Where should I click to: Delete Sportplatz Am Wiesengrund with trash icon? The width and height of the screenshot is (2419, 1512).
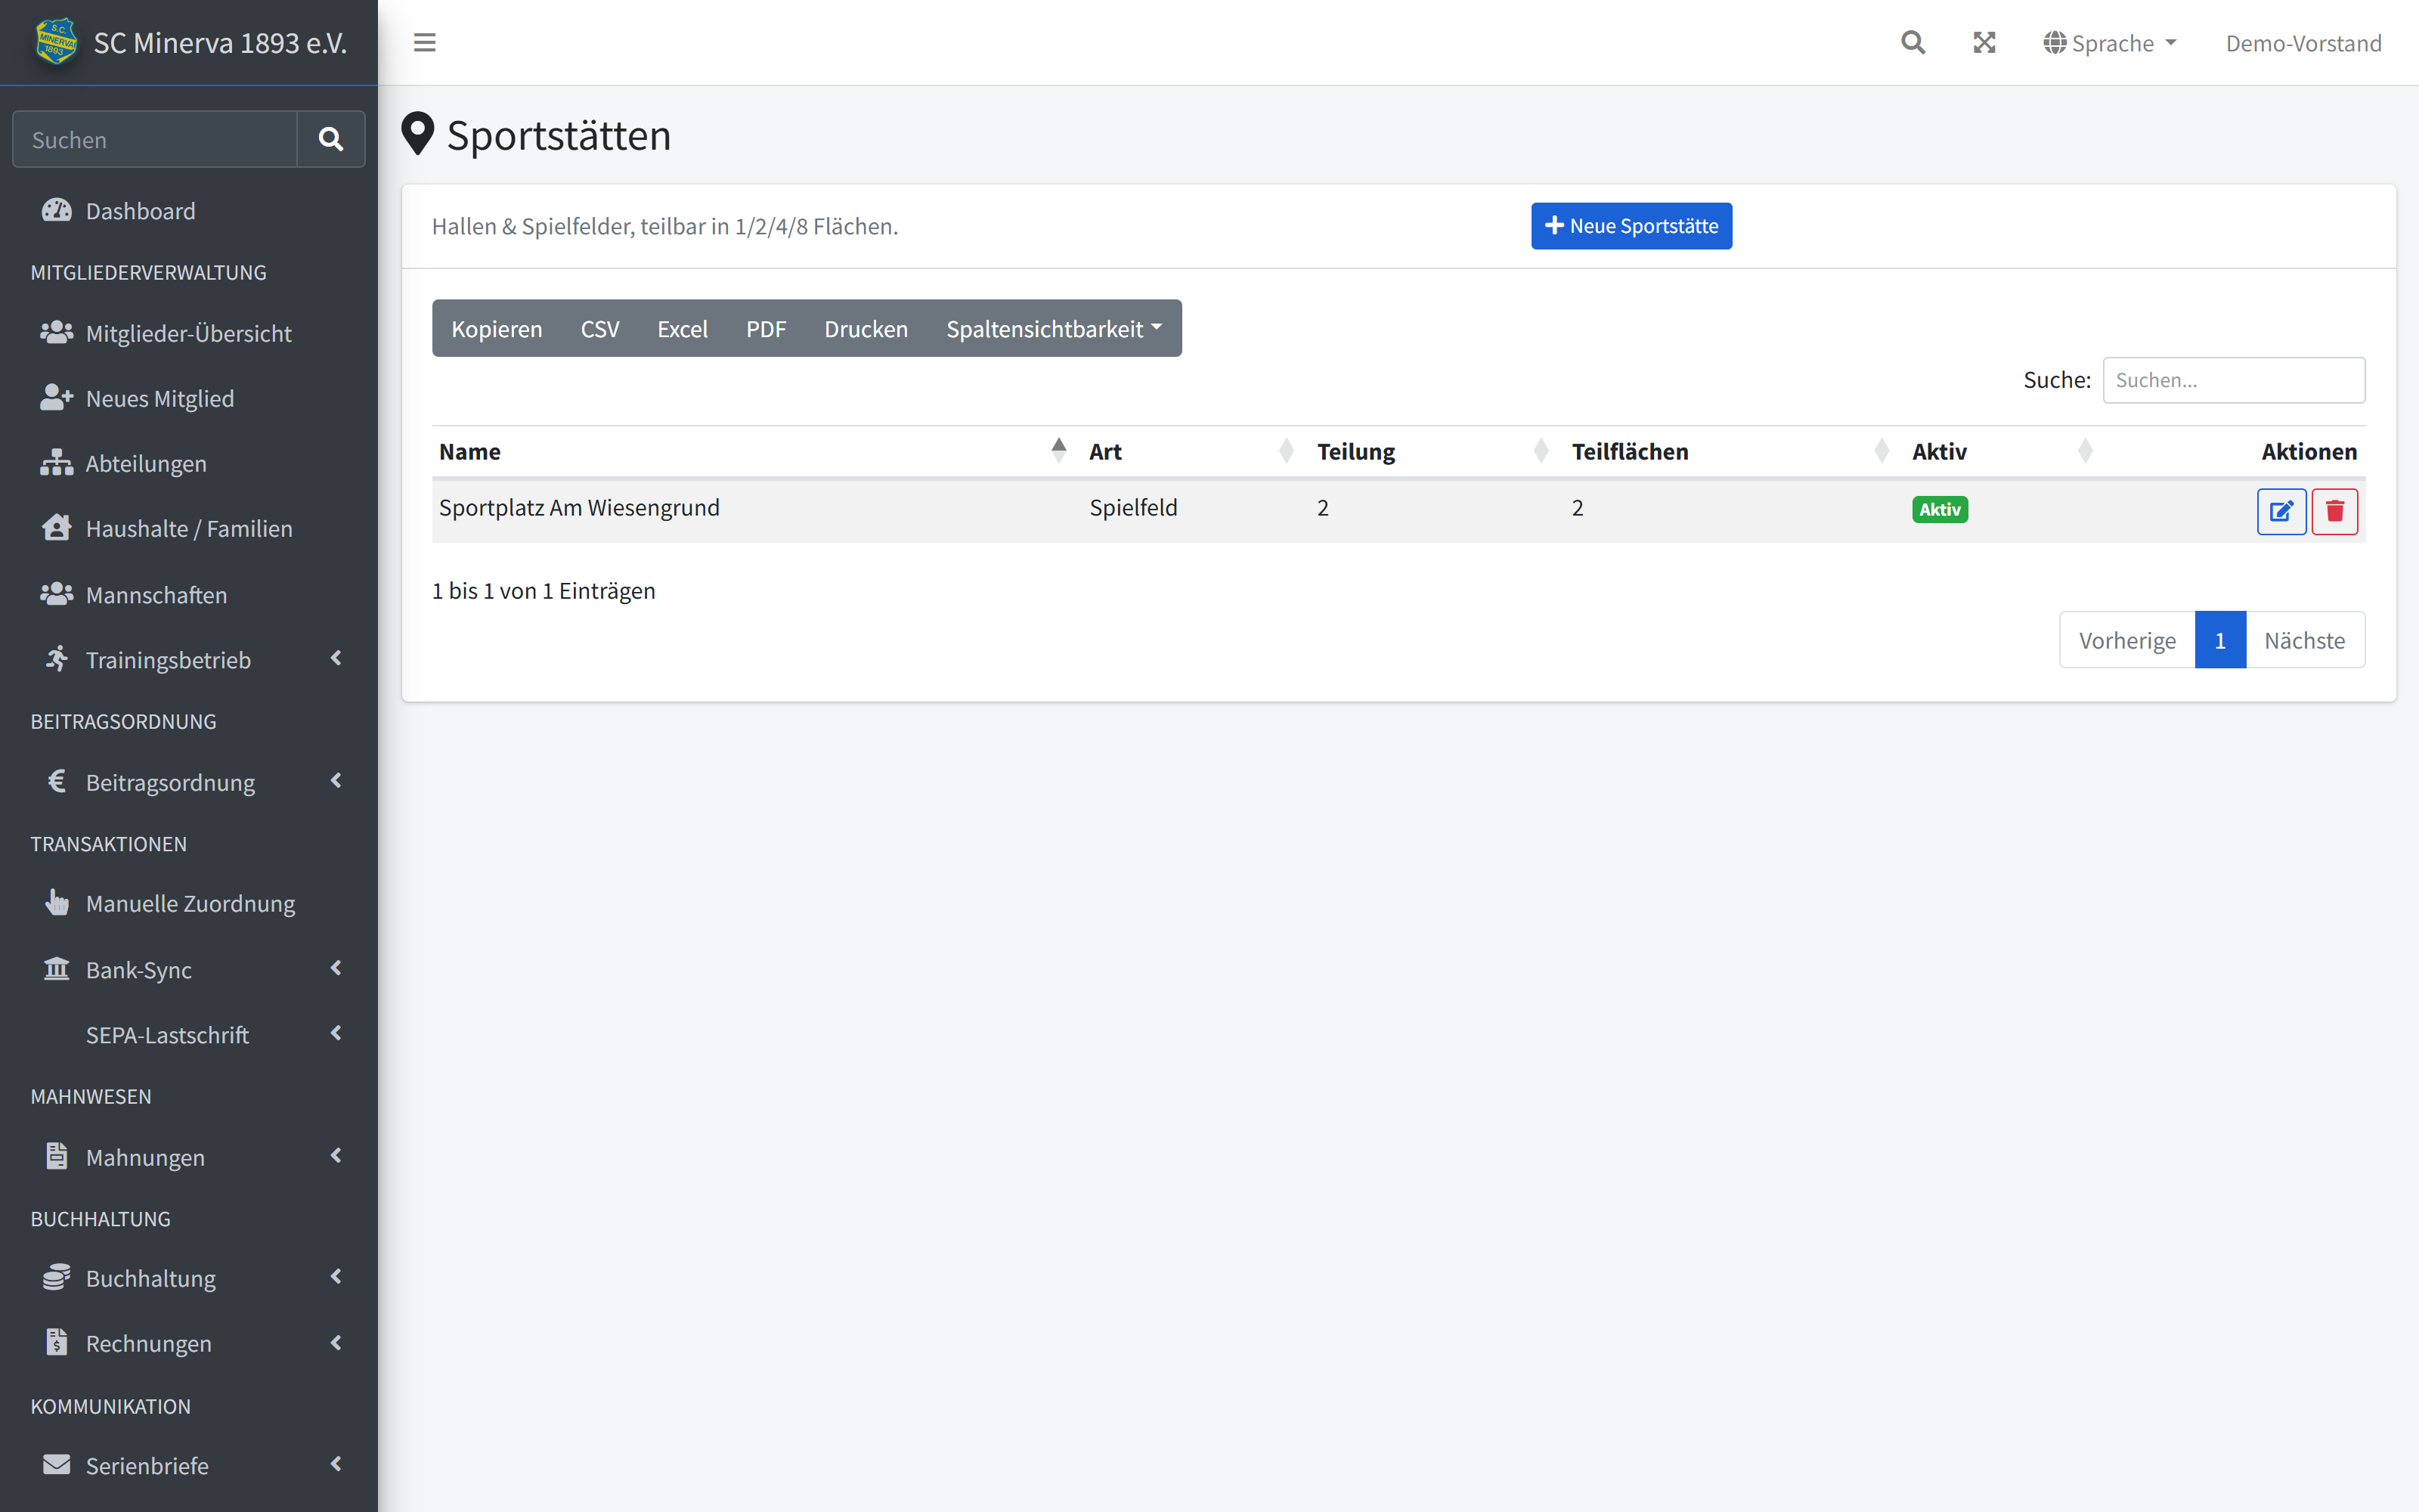(x=2334, y=511)
